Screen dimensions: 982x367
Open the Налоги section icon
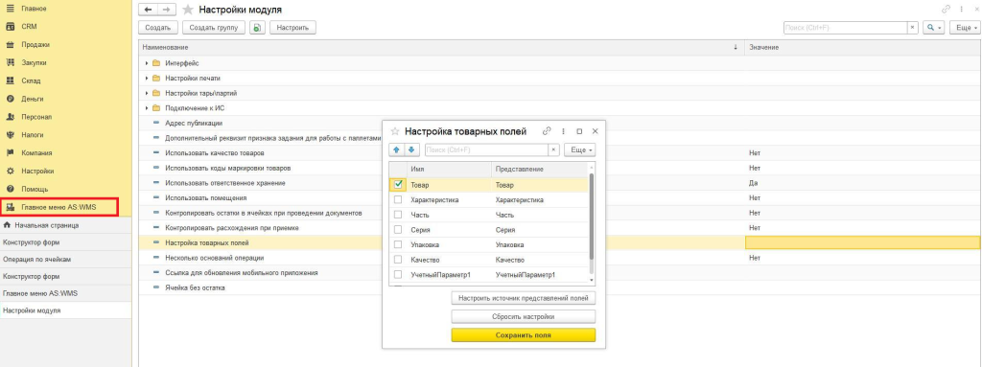click(x=10, y=135)
